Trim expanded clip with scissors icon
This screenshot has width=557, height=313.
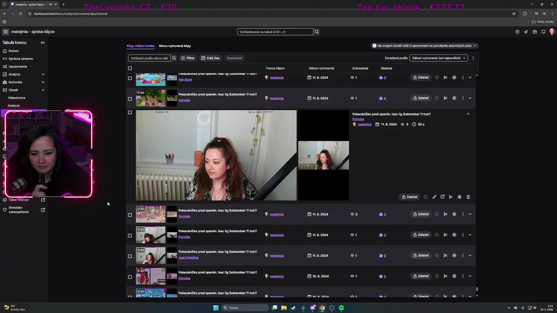[x=451, y=197]
